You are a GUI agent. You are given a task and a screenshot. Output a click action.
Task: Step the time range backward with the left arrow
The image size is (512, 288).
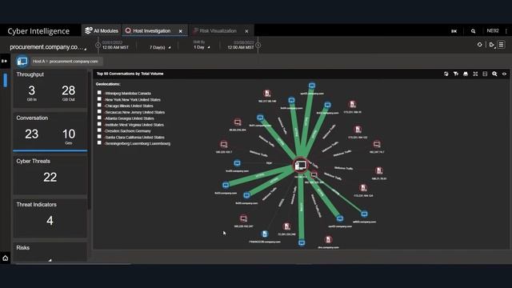98,45
